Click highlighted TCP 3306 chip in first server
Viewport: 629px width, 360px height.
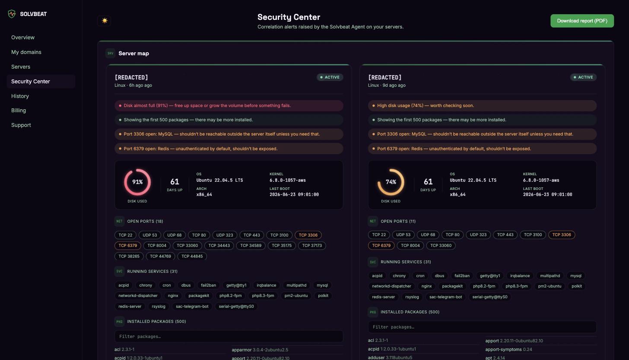pyautogui.click(x=308, y=235)
